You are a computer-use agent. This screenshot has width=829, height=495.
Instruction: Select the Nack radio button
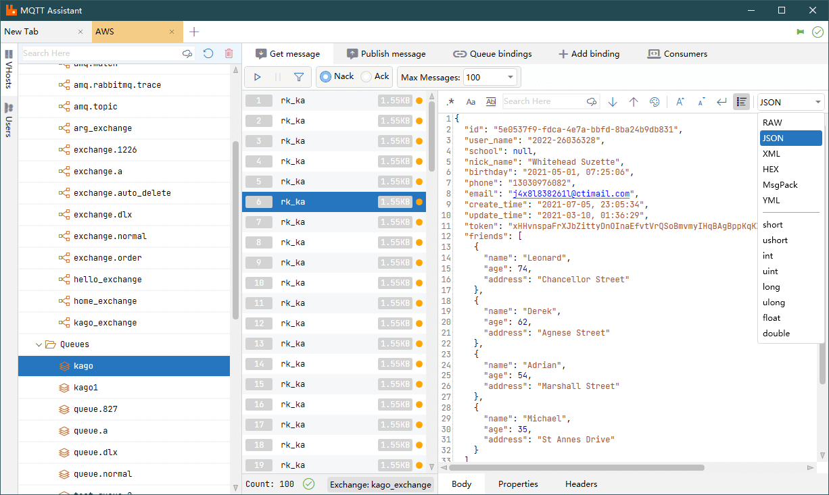coord(325,77)
